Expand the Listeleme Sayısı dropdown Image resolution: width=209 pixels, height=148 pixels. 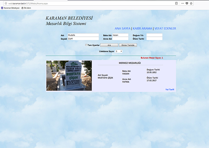[119, 51]
